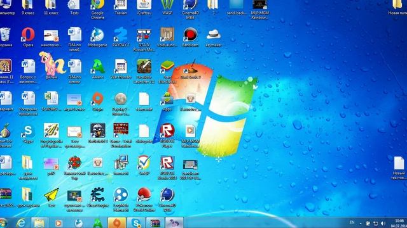The width and height of the screenshot is (407, 228).
Task: Open volume control in the system tray
Action: 383,224
